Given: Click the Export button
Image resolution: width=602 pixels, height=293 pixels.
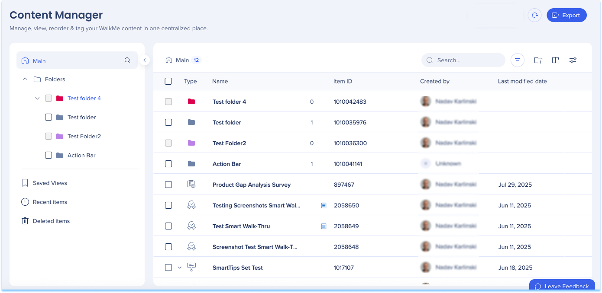Looking at the screenshot, I should coord(566,16).
